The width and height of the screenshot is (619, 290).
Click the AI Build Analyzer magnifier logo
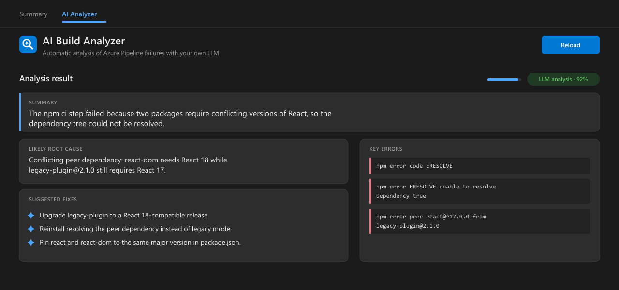point(28,44)
